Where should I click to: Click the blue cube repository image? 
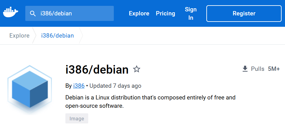(x=30, y=89)
